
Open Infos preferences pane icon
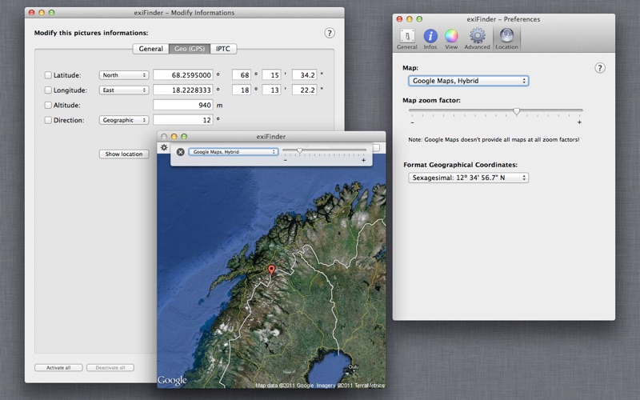pyautogui.click(x=430, y=39)
